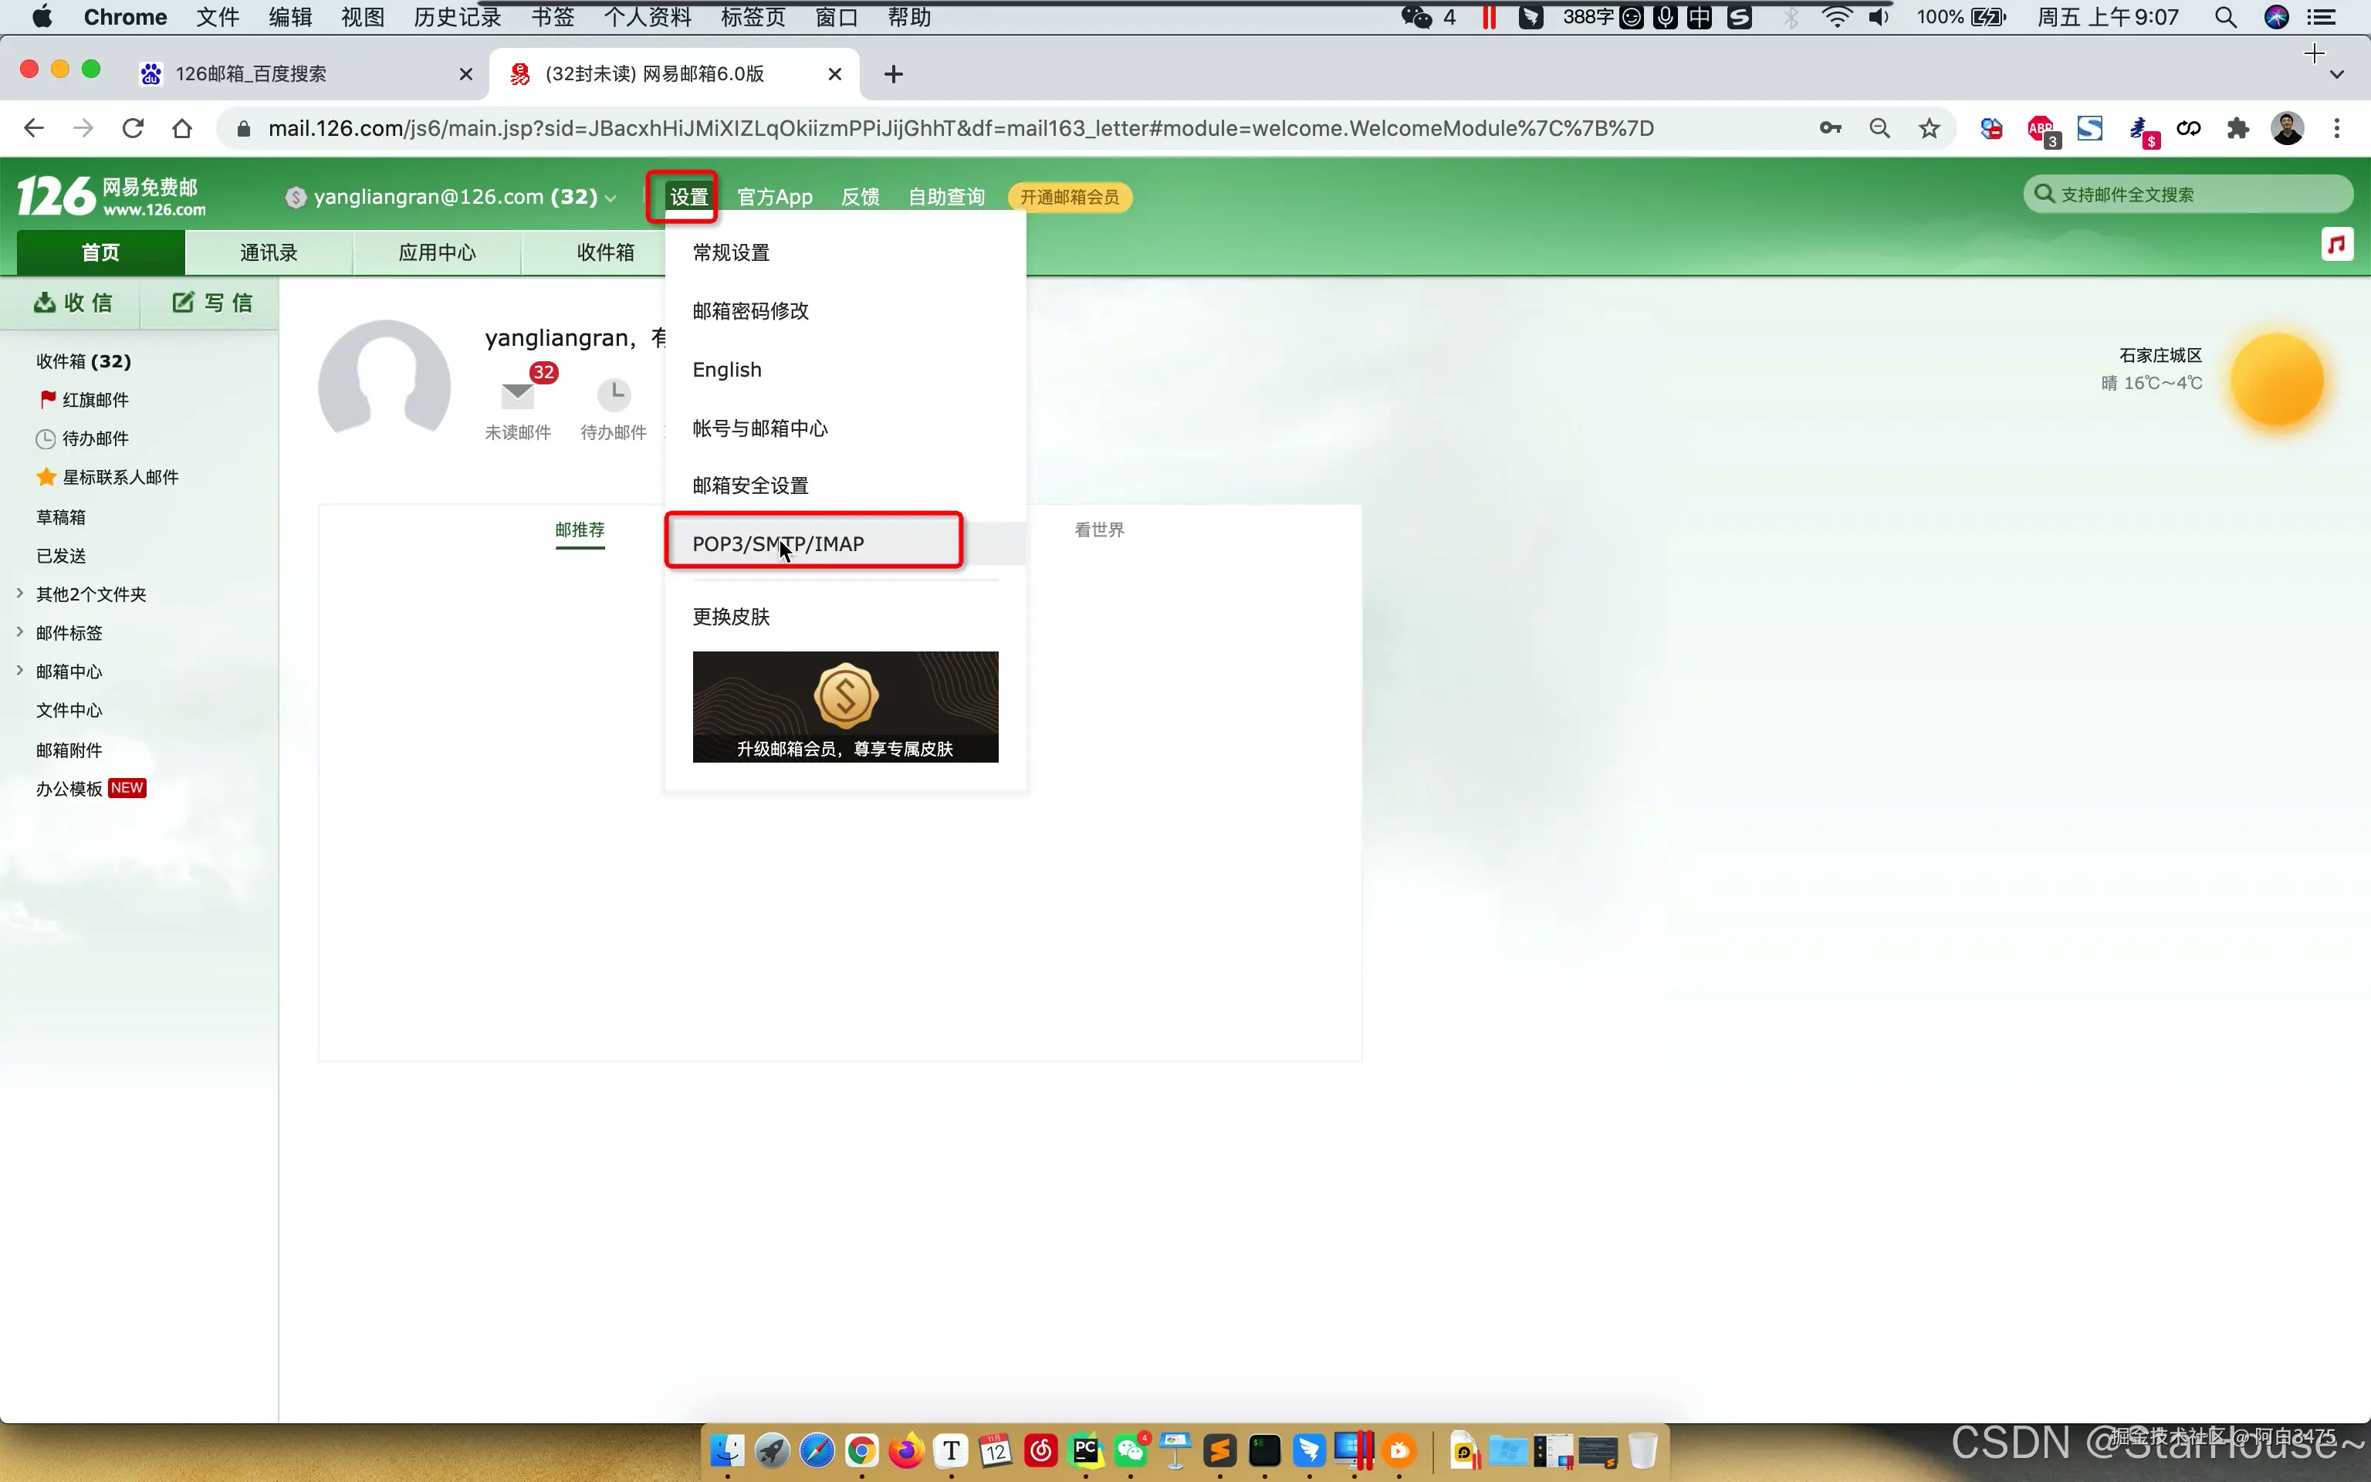This screenshot has width=2371, height=1482.
Task: Click the unread mail envelope icon
Action: [x=517, y=395]
